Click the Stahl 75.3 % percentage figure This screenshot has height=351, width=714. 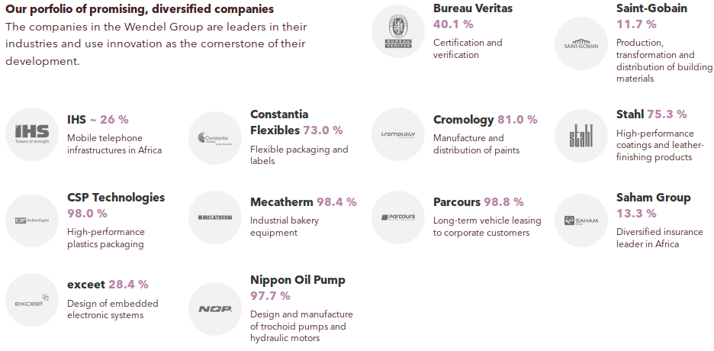[x=667, y=114]
